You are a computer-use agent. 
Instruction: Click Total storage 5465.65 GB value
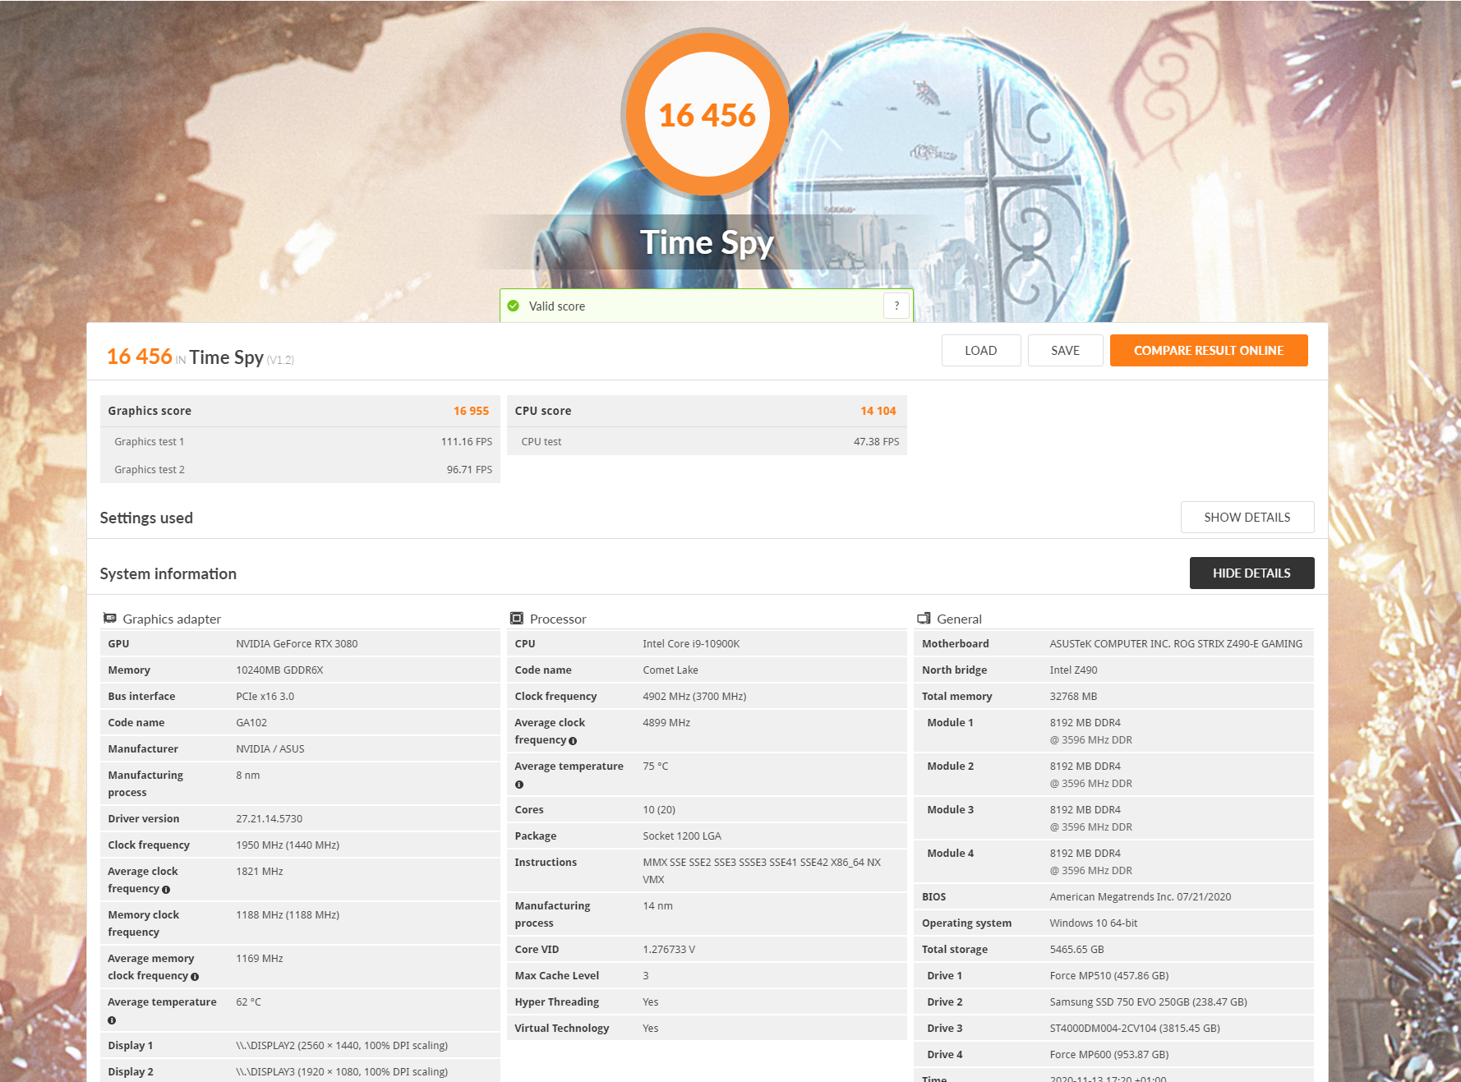[x=1076, y=950]
